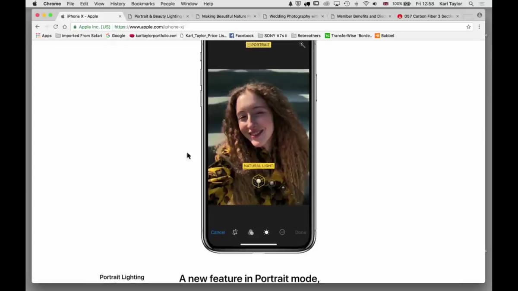Close the Portrait & Beauty Lighting tab
Viewport: 518px width, 291px height.
coord(187,16)
